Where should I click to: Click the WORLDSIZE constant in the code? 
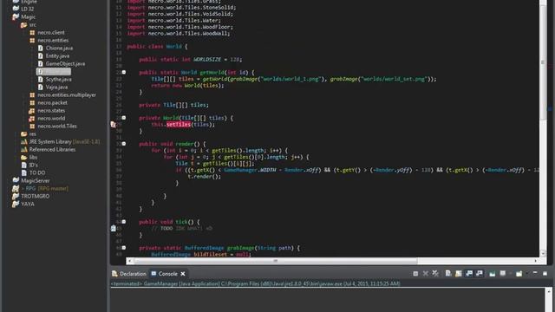207,60
